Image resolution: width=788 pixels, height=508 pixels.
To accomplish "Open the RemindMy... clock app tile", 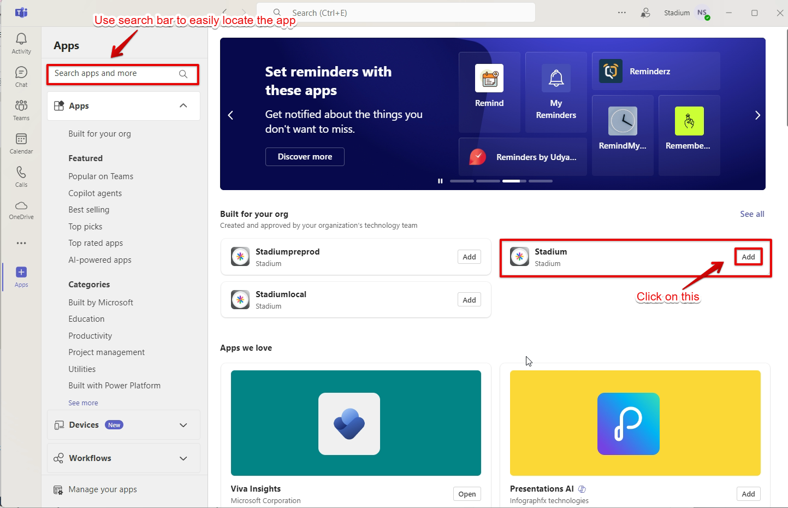I will 623,135.
